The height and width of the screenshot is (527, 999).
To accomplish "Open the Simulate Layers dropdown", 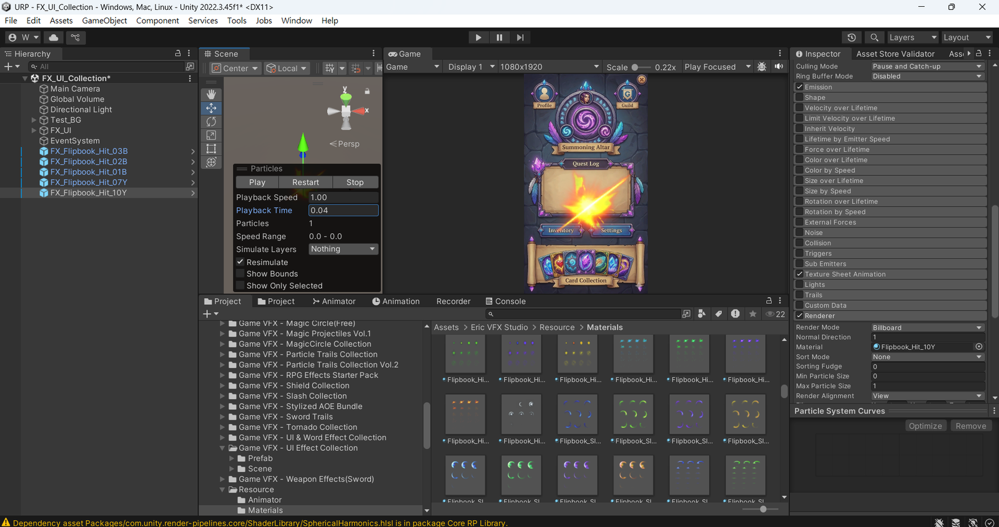I will 343,249.
